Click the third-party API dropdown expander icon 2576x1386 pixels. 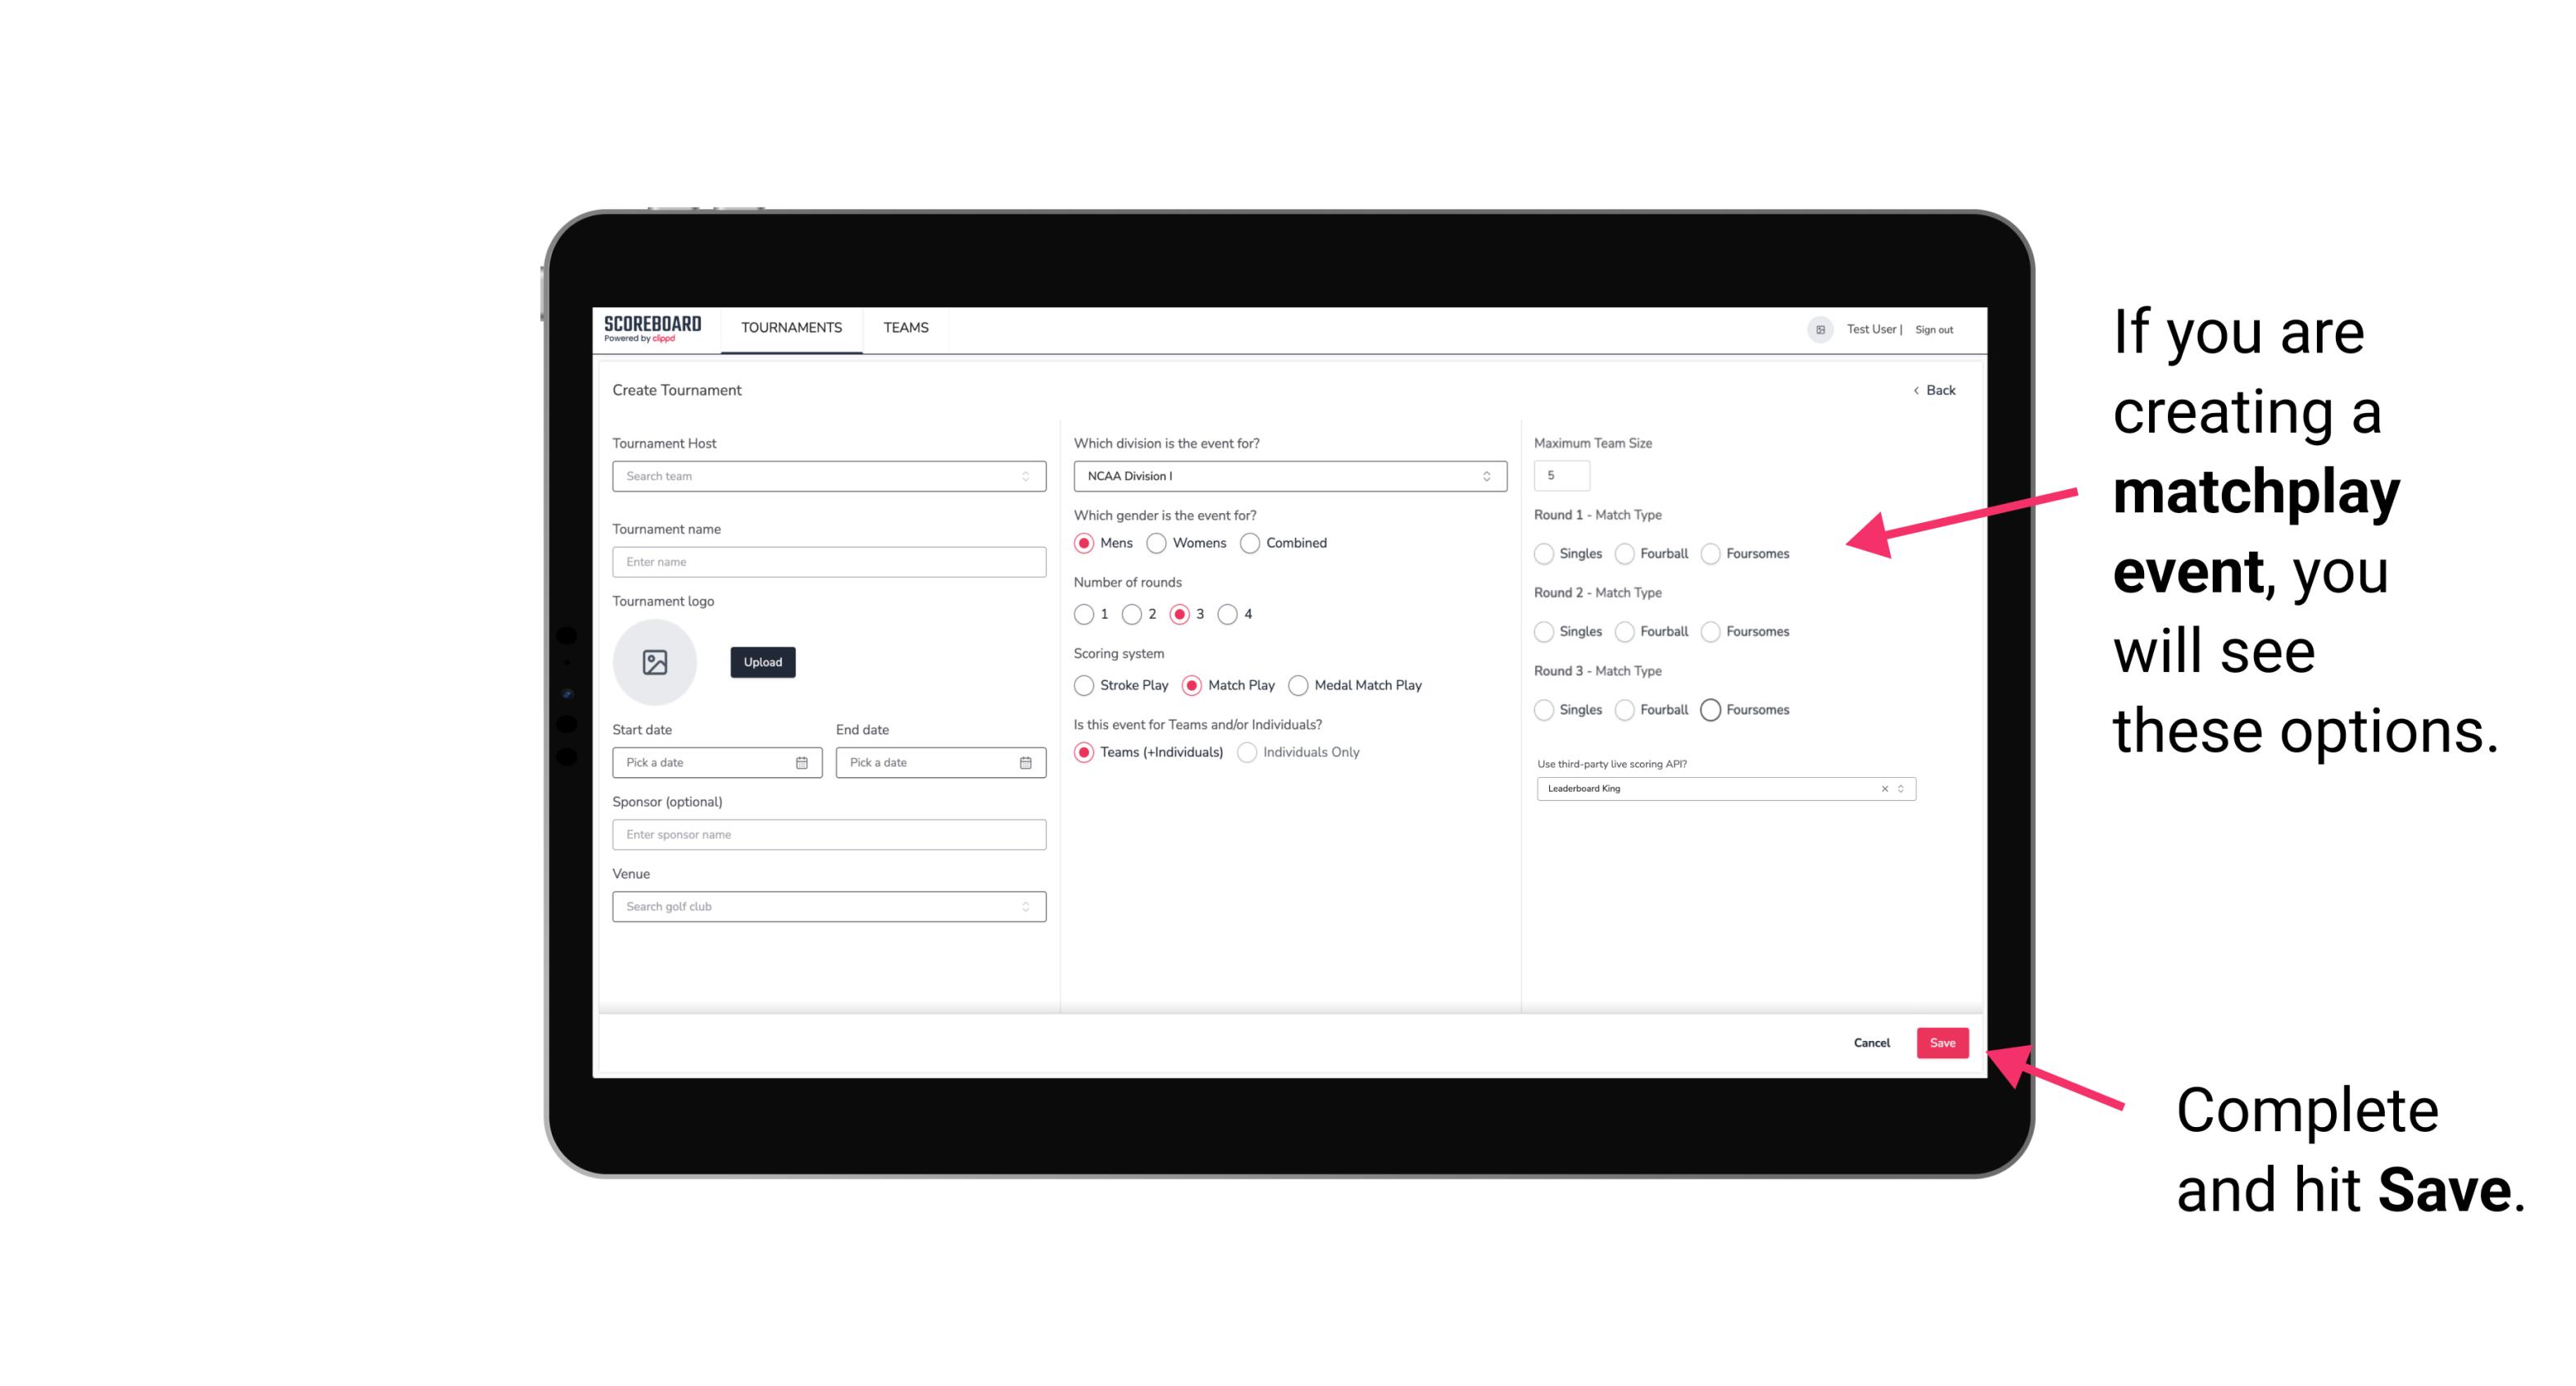click(x=1901, y=787)
